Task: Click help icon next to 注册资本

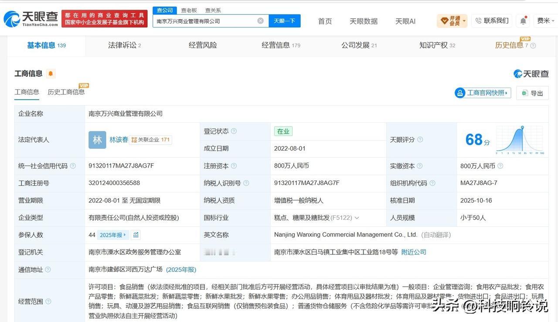Action: point(234,166)
